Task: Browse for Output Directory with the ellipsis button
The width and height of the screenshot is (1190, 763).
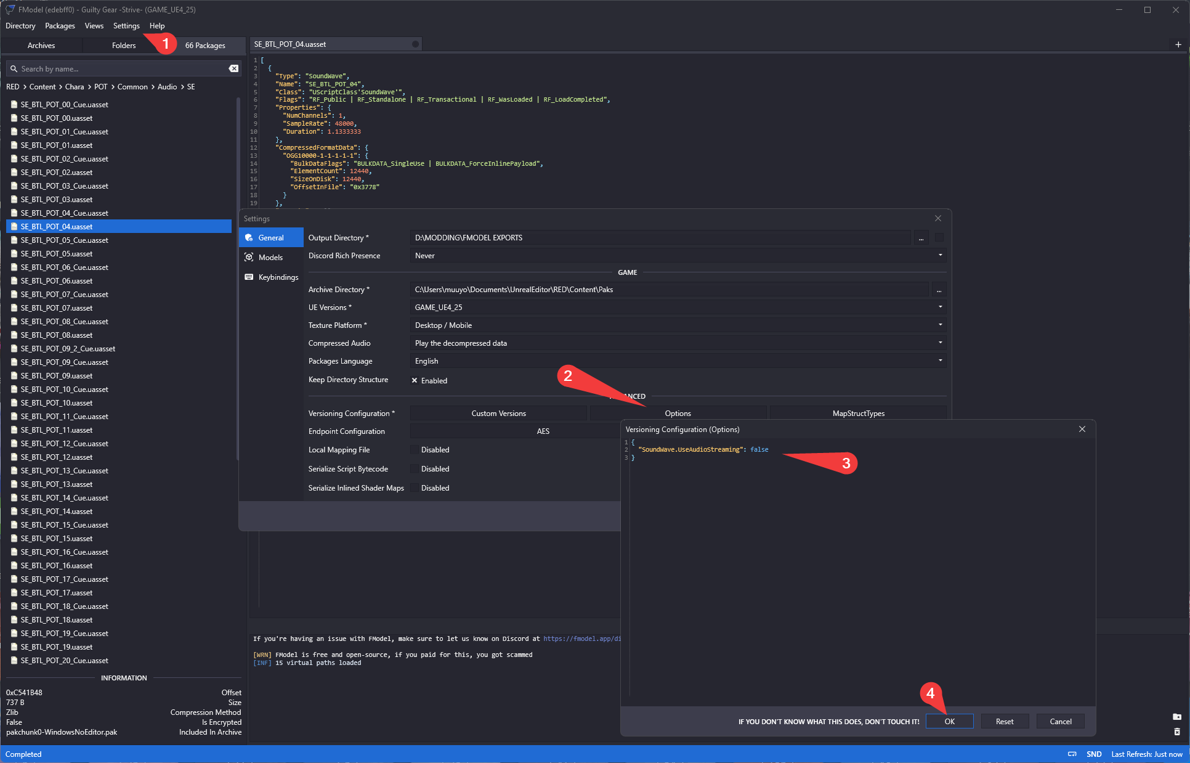Action: (921, 238)
